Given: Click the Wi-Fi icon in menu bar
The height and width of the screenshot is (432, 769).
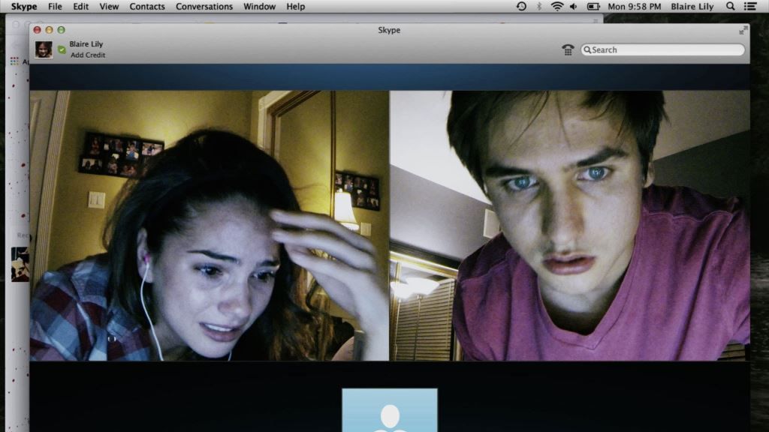Looking at the screenshot, I should 556,7.
